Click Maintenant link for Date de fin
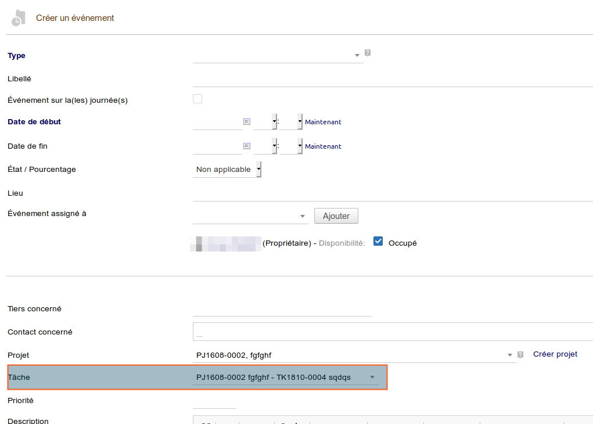 323,147
